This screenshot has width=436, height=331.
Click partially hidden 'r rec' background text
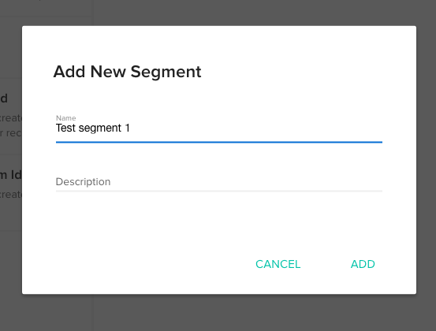(11, 133)
